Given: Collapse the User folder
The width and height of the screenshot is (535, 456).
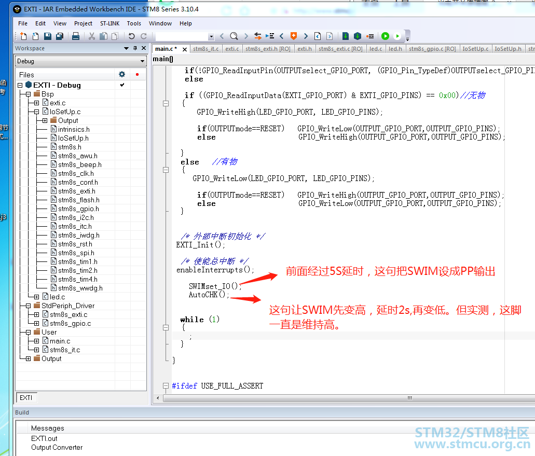Looking at the screenshot, I should (29, 332).
